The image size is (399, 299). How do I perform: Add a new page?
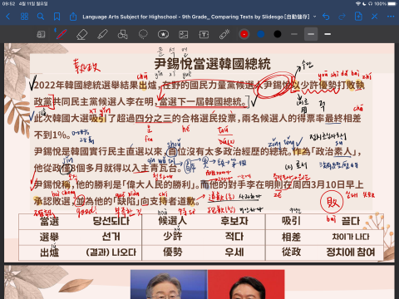[358, 17]
